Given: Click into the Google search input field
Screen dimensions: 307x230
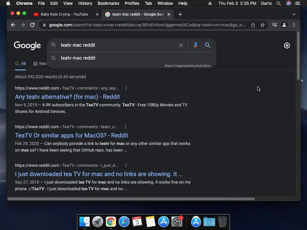Looking at the screenshot, I should (x=118, y=45).
